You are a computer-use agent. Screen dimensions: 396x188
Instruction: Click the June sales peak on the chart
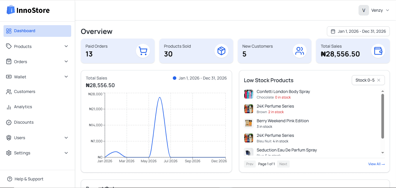pyautogui.click(x=160, y=97)
